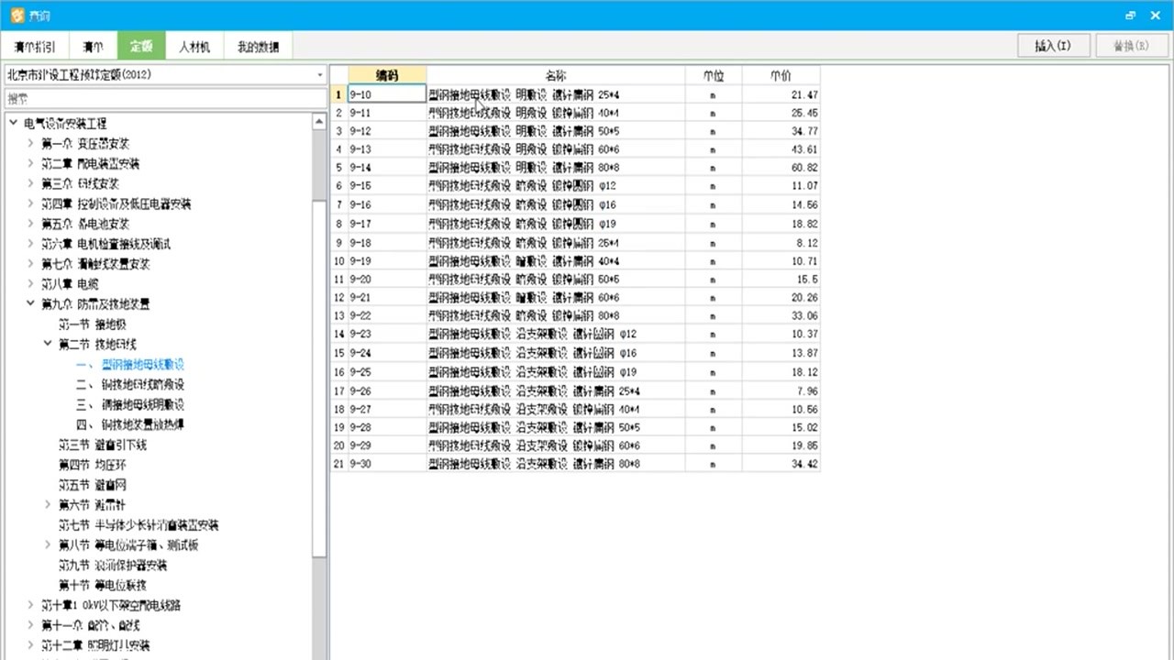Select 四、铜接地装置放热焊 in the tree
Image resolution: width=1174 pixels, height=660 pixels.
[130, 424]
